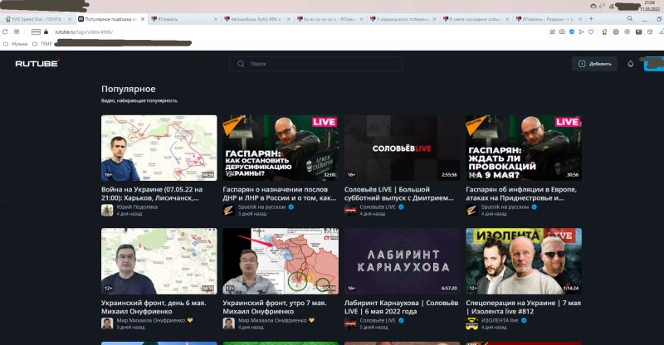Click the dark square extension icon

coord(638,32)
